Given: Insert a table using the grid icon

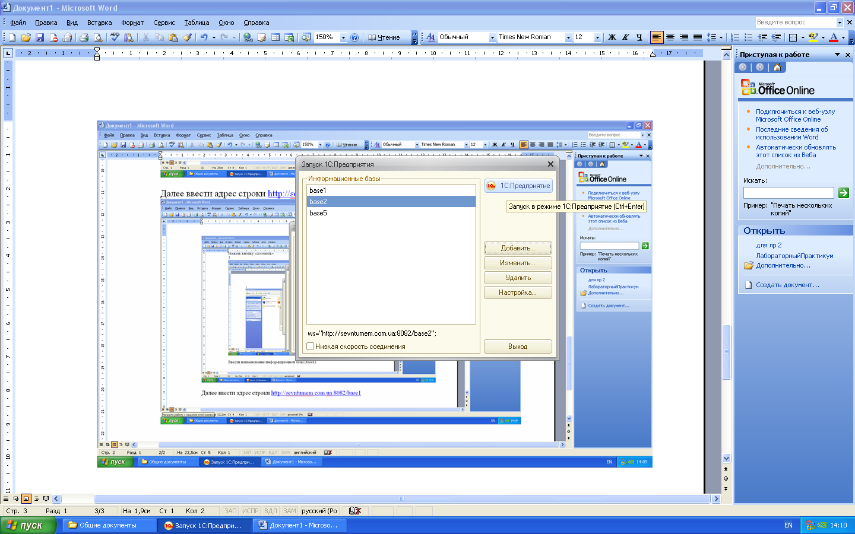Looking at the screenshot, I should coord(275,37).
